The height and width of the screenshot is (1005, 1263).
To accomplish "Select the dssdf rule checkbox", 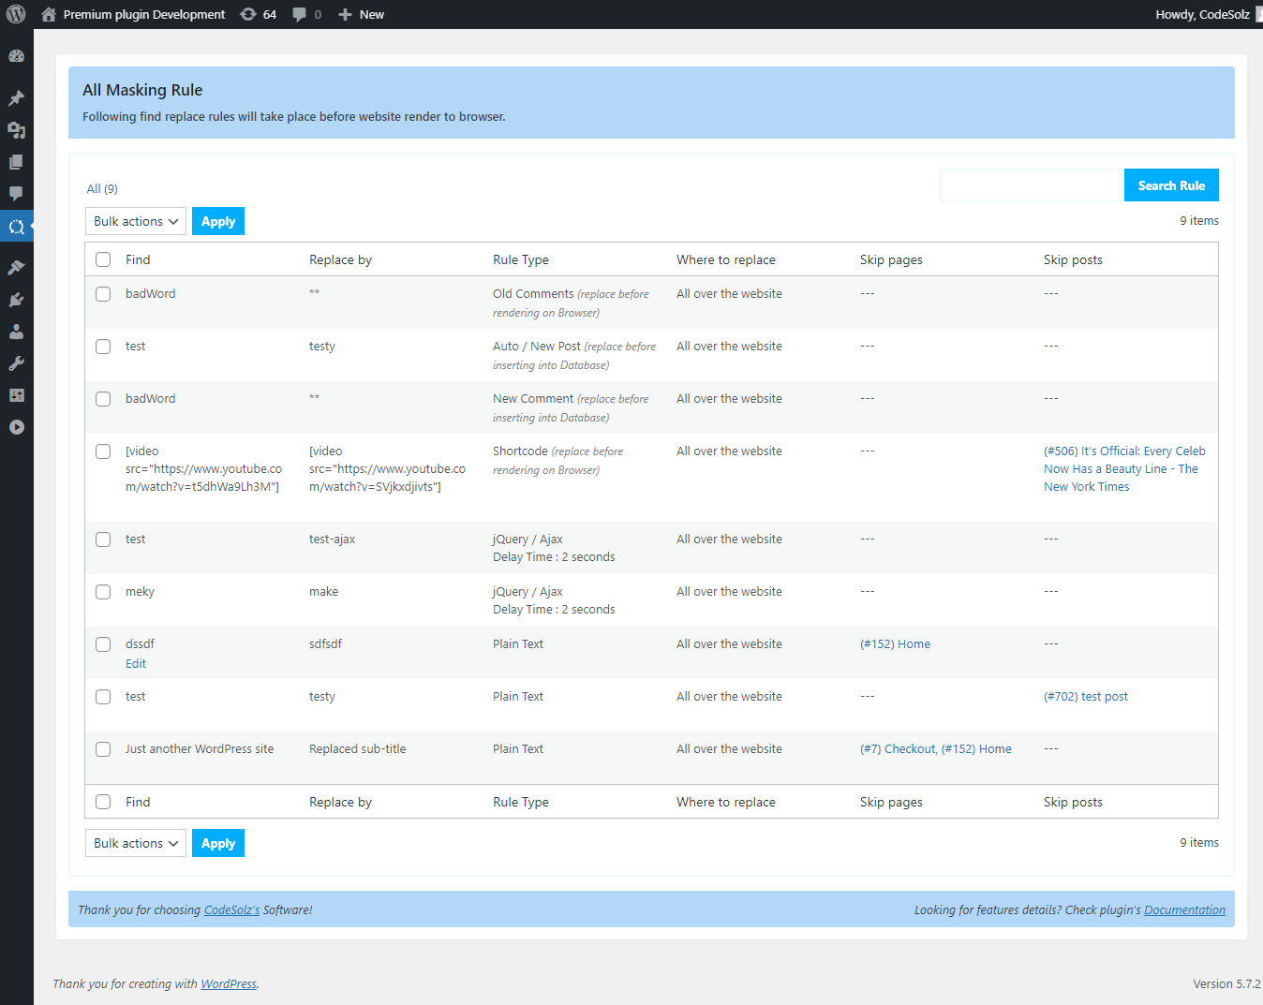I will [x=103, y=644].
